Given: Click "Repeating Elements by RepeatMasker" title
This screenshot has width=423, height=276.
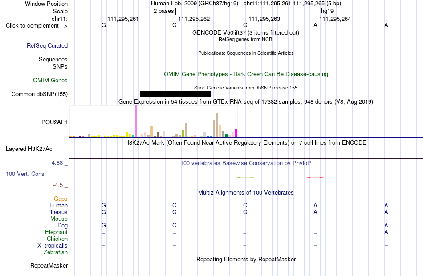Looking at the screenshot, I should coord(246,260).
